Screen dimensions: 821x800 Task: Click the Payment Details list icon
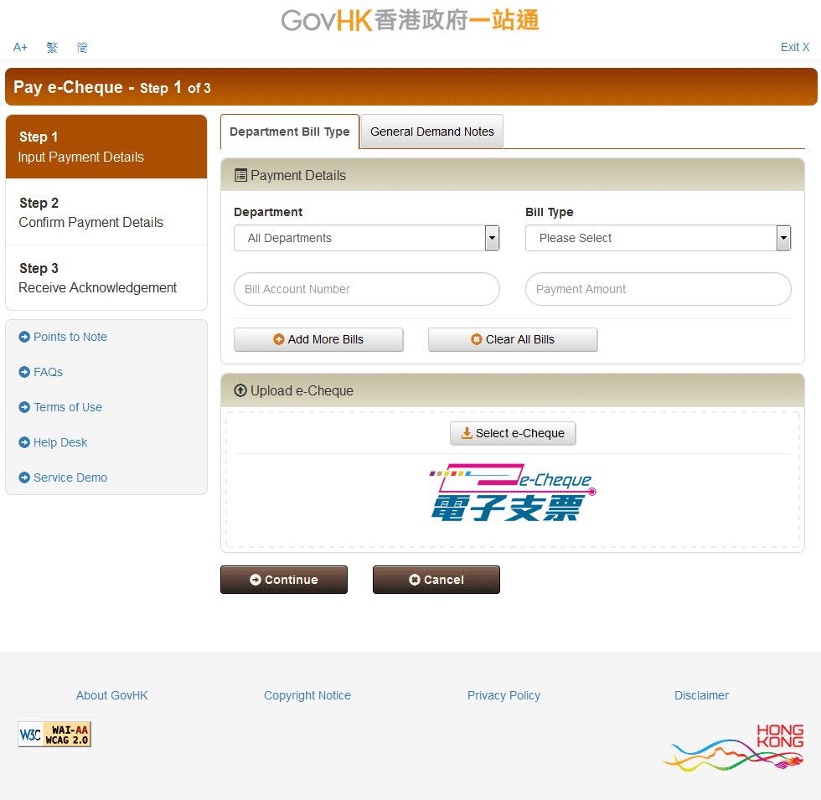[x=240, y=175]
